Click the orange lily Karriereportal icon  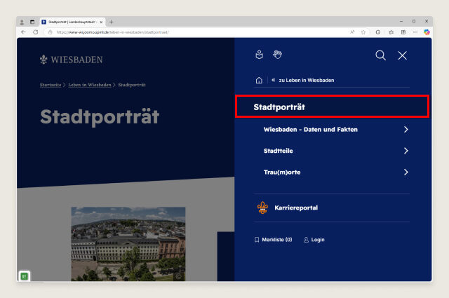262,208
